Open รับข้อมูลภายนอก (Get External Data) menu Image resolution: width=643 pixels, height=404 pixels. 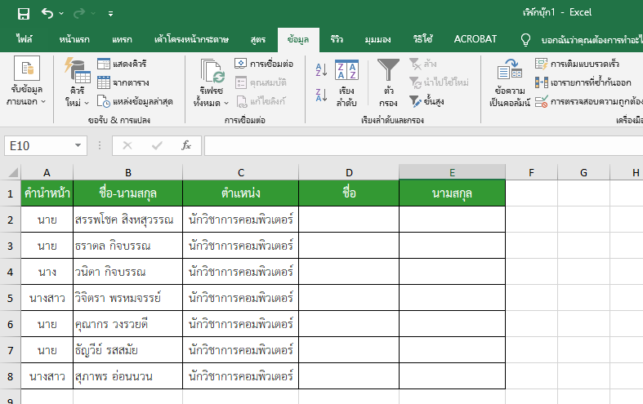pos(27,81)
